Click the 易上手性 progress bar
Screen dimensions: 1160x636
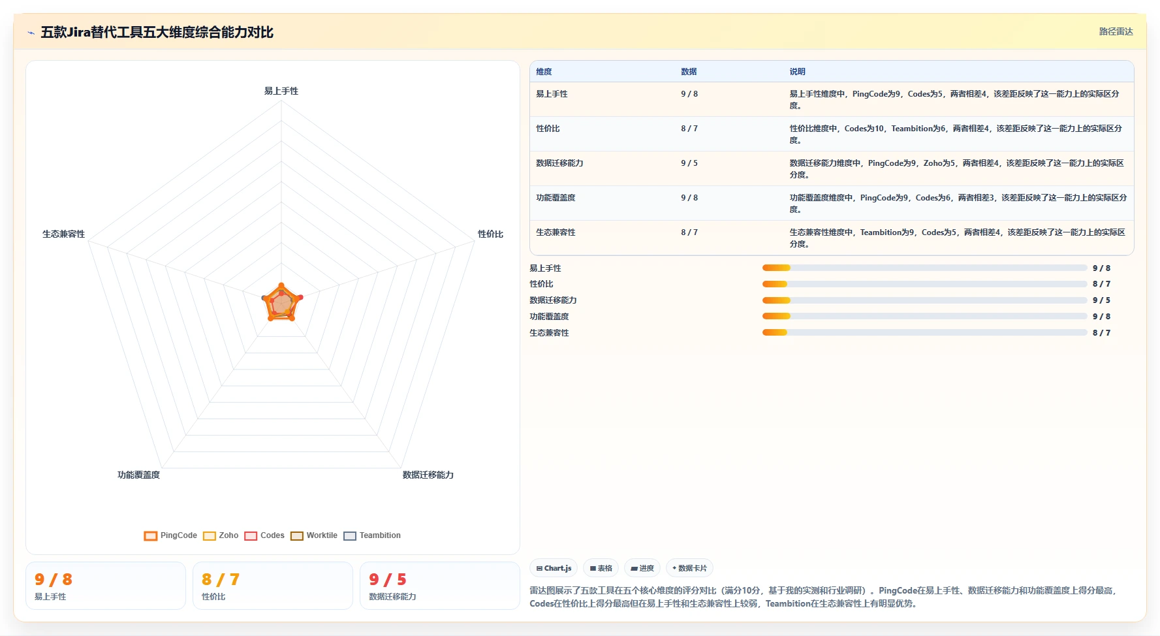(924, 268)
